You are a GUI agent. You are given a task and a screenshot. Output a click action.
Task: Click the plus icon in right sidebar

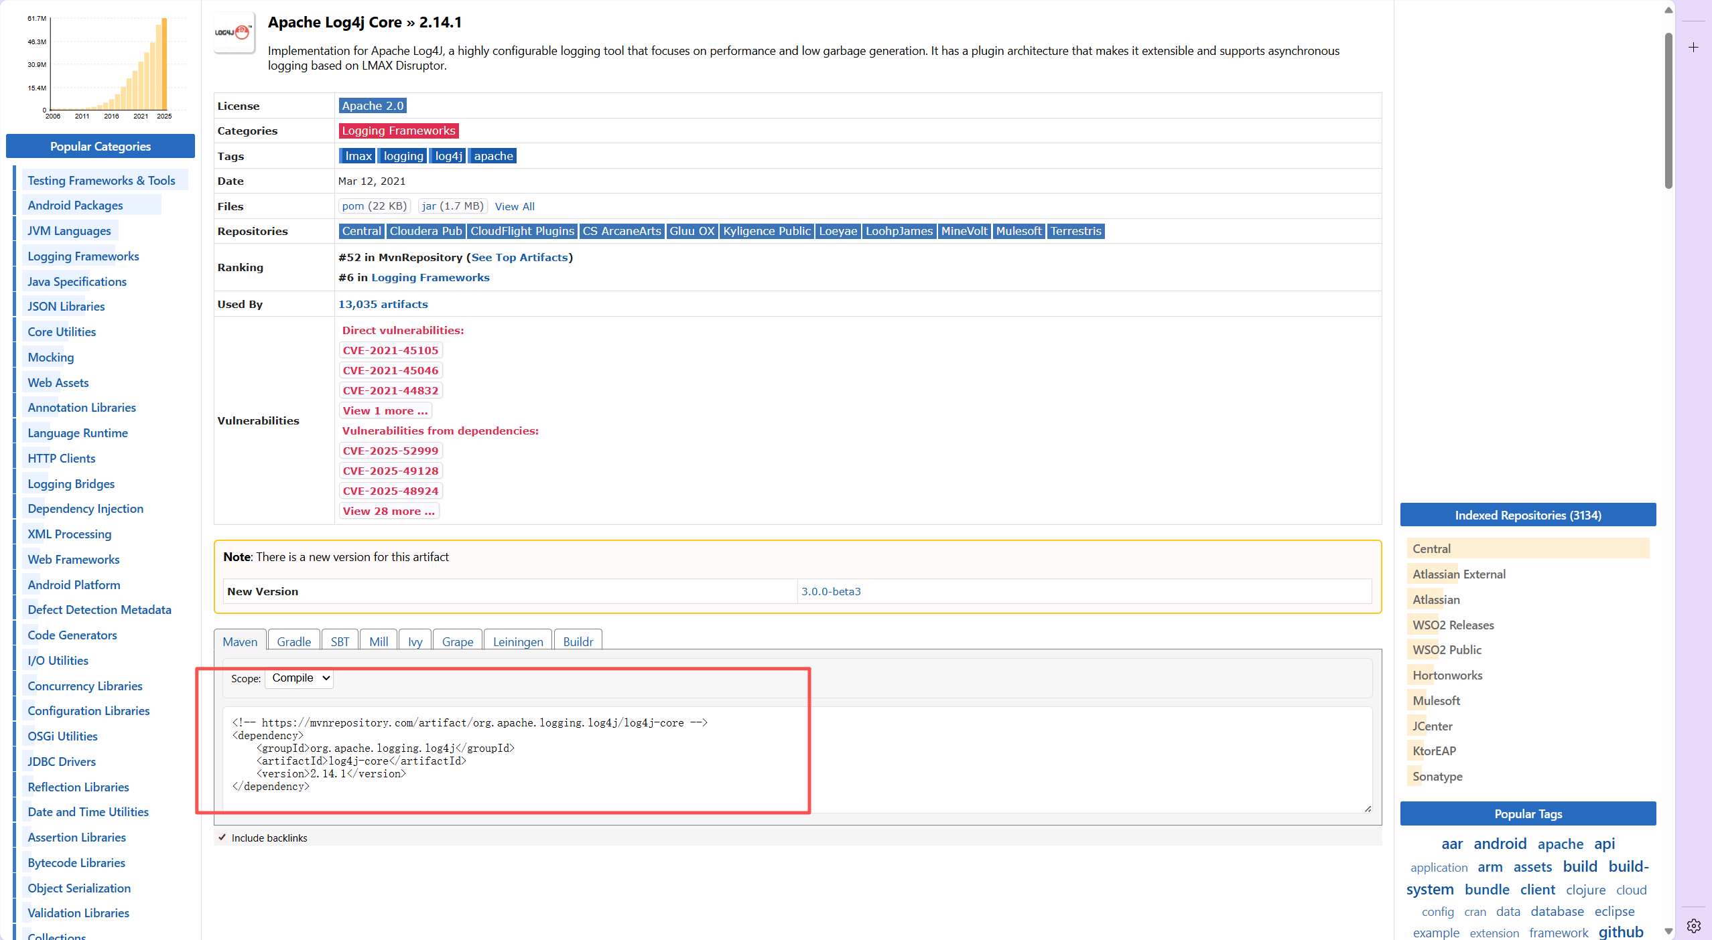point(1693,48)
